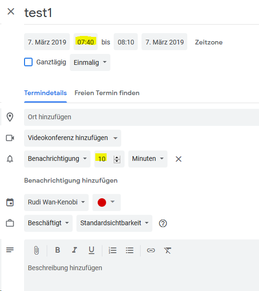Open the Einmalig recurrence dropdown
This screenshot has width=259, height=291.
90,62
